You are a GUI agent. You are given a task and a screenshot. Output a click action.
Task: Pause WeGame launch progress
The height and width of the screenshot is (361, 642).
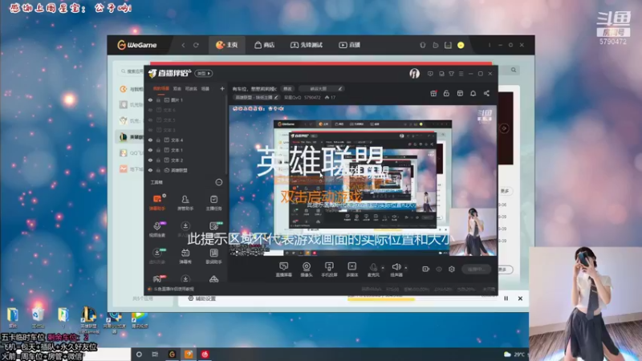tap(506, 298)
